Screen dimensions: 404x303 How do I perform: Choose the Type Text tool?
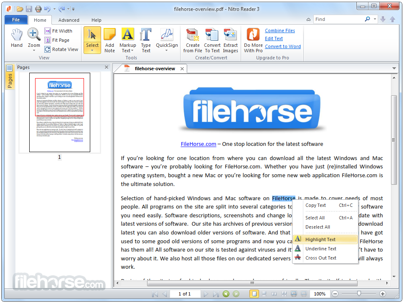146,40
